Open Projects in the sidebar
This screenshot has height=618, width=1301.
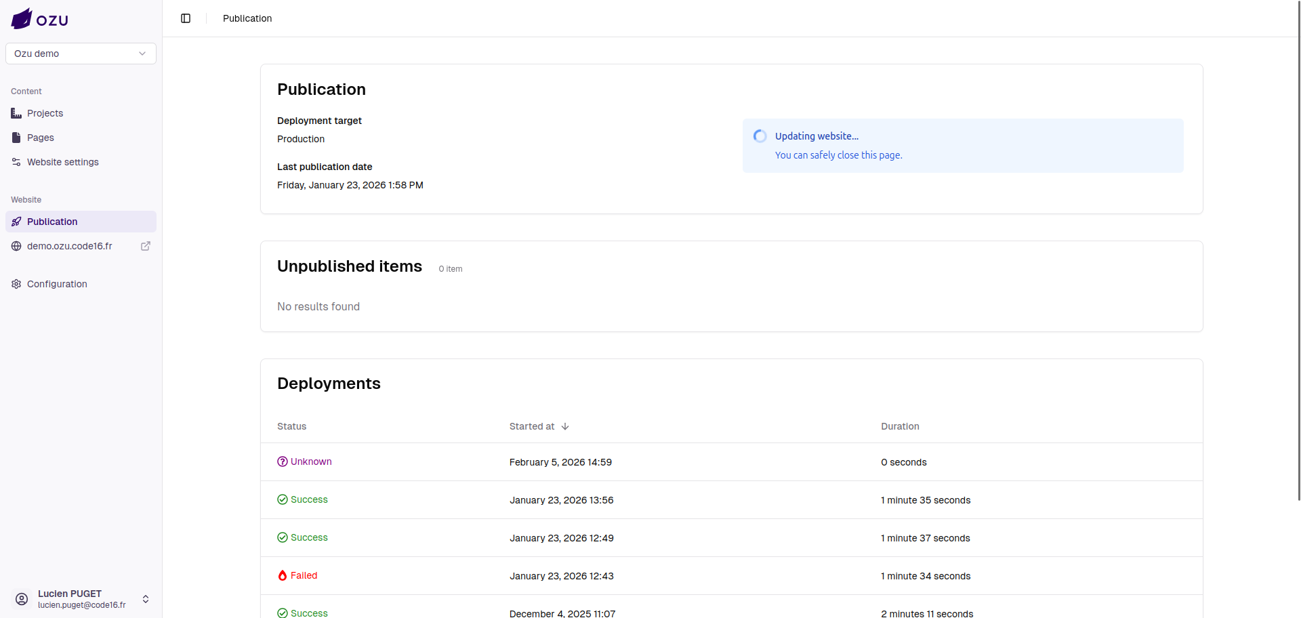click(x=45, y=113)
